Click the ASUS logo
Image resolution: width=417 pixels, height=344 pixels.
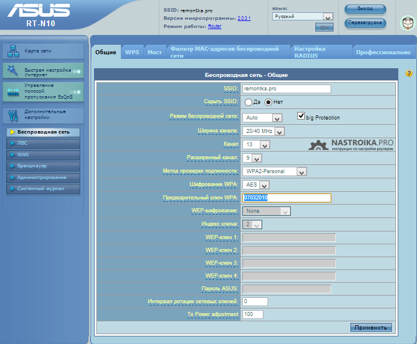(x=39, y=10)
